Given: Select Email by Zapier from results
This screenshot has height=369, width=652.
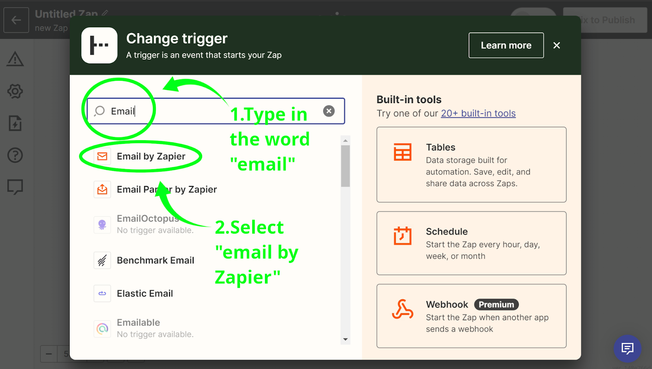Looking at the screenshot, I should [151, 156].
